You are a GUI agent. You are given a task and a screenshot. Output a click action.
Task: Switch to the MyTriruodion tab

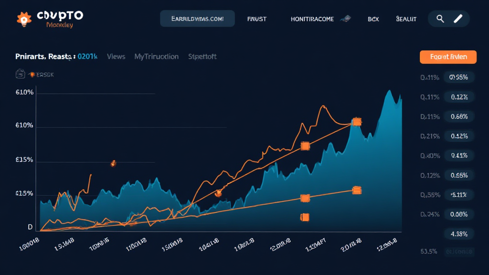point(156,56)
